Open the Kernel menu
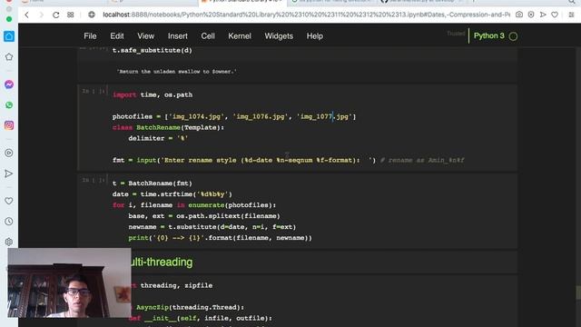 pos(240,36)
